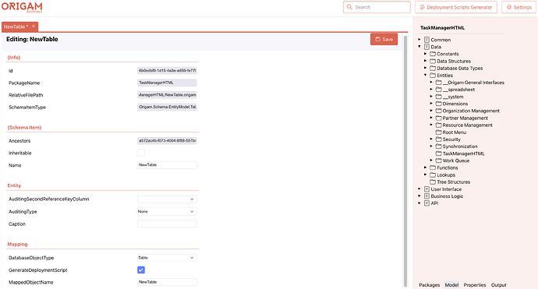Expand the Common tree node arrow

[x=419, y=40]
